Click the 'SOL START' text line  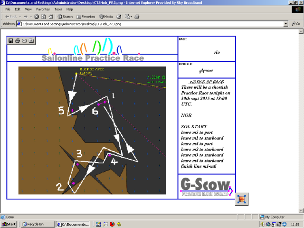point(194,127)
